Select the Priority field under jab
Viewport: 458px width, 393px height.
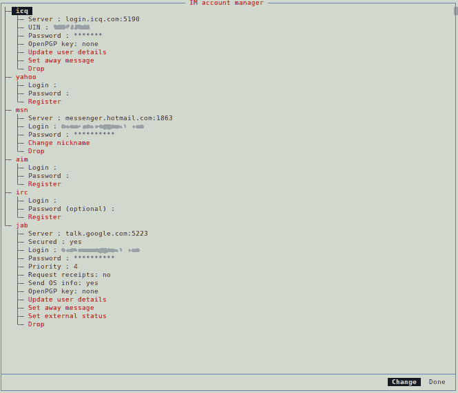[52, 267]
